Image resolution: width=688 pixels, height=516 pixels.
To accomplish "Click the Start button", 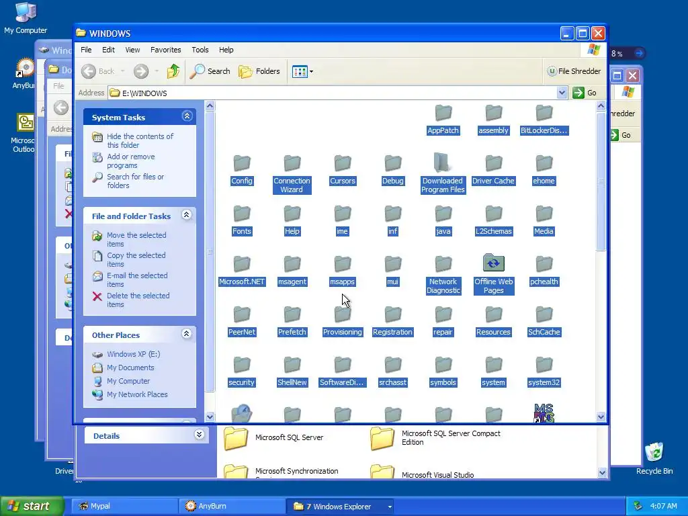I will (x=32, y=506).
